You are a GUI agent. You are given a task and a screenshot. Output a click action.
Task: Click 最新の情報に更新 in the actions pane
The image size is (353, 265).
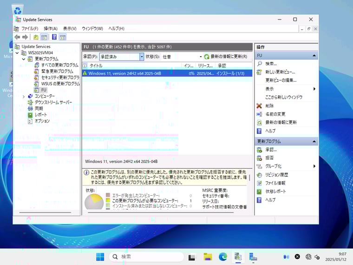[x=281, y=122]
